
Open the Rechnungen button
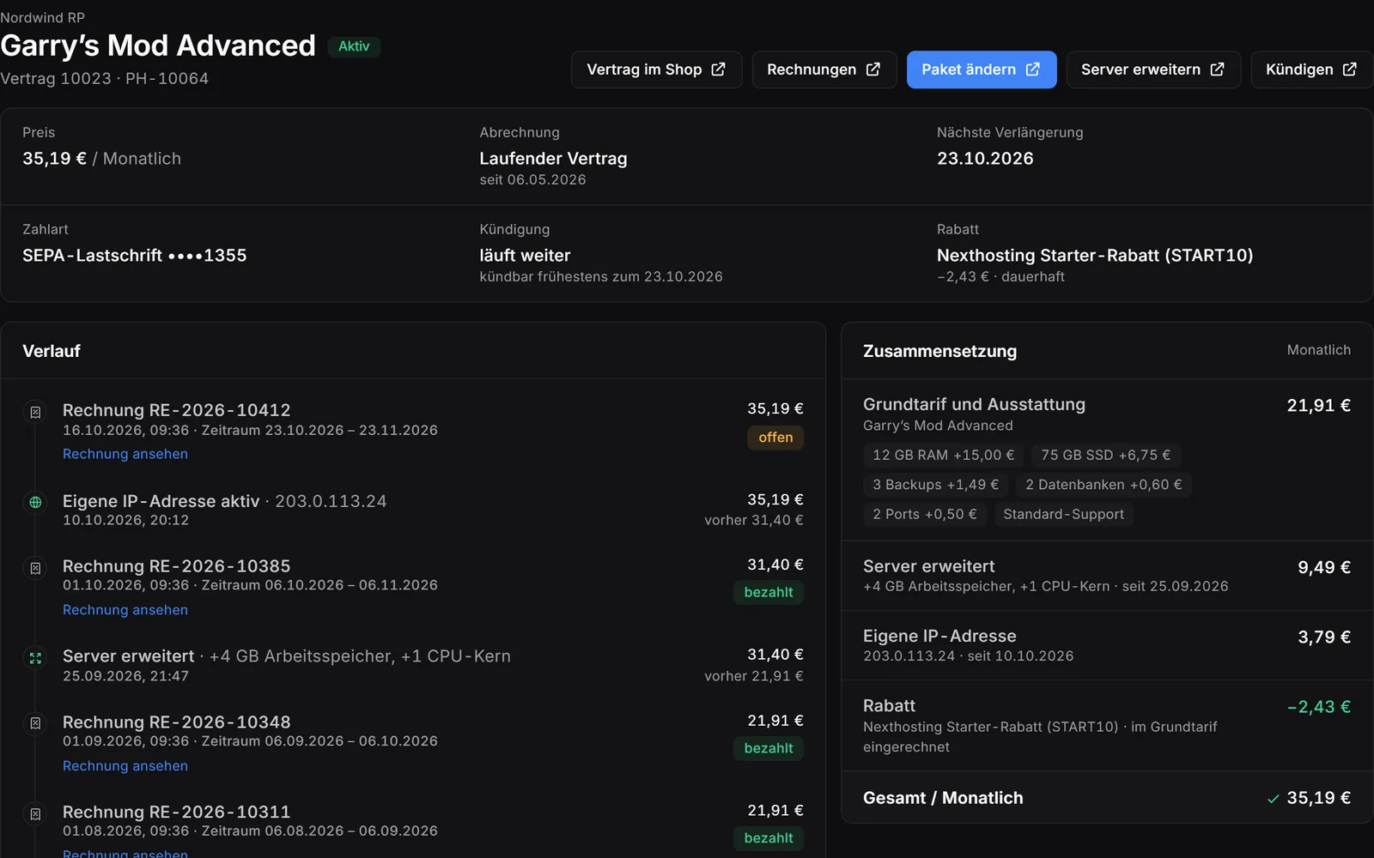click(x=824, y=69)
